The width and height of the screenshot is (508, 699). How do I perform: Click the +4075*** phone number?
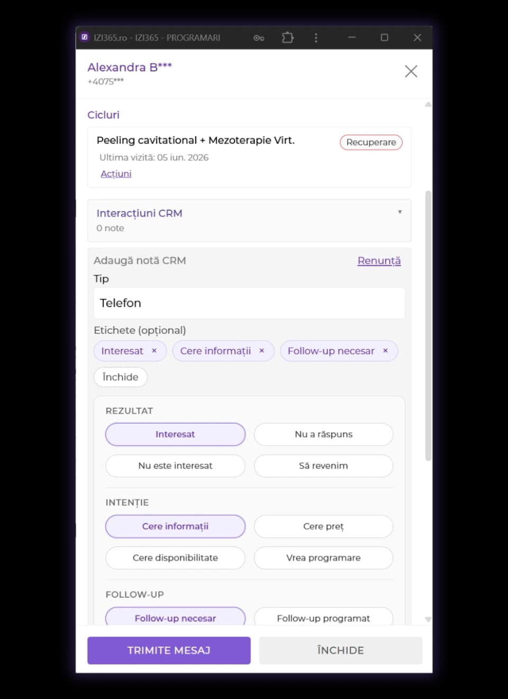click(x=105, y=82)
